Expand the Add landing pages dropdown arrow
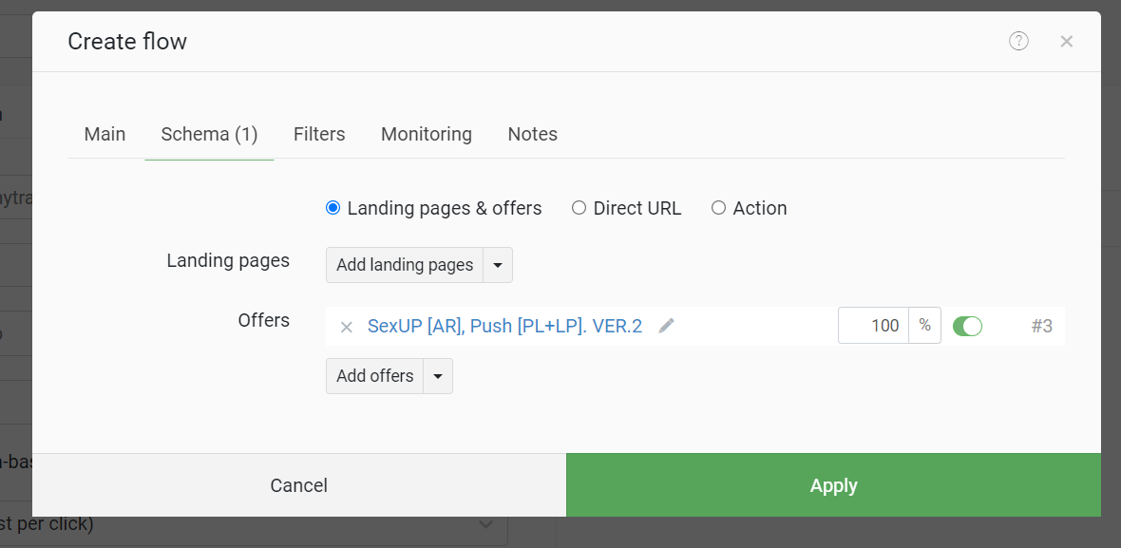The height and width of the screenshot is (548, 1121). click(499, 265)
